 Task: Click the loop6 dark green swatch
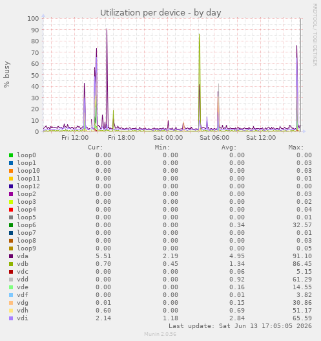(11, 225)
